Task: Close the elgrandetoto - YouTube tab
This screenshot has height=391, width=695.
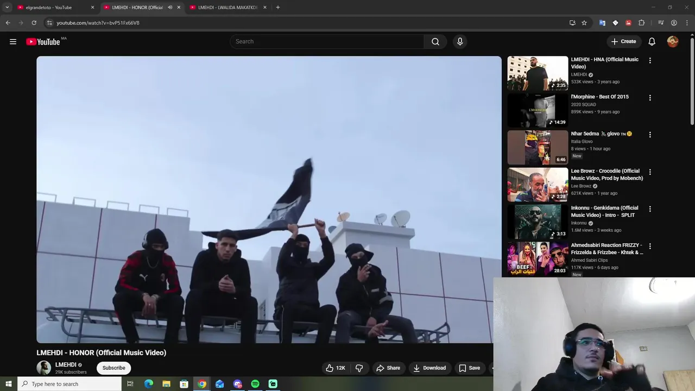Action: tap(92, 7)
